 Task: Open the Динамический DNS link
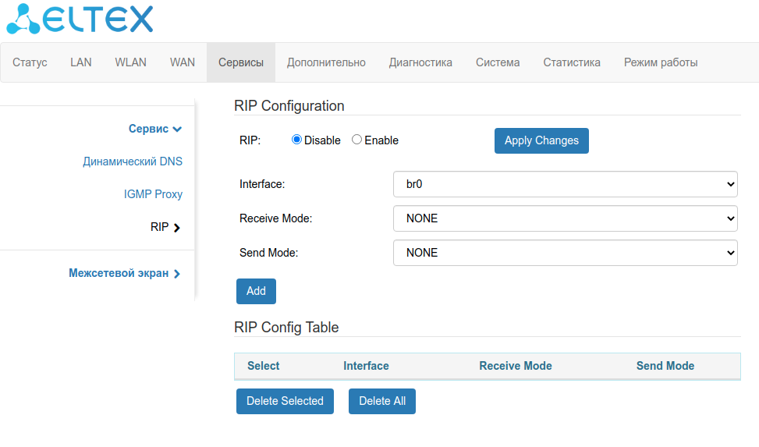coord(133,162)
